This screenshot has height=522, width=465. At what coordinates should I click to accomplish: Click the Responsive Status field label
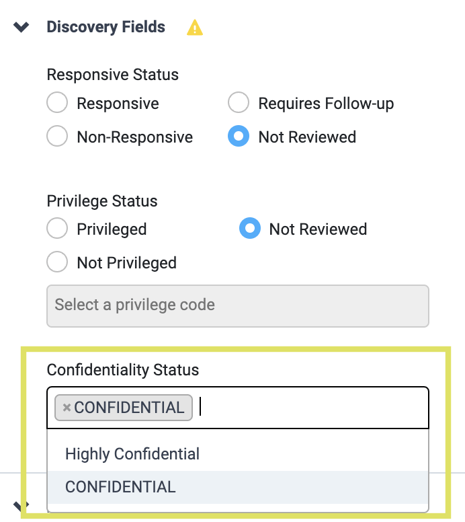112,75
